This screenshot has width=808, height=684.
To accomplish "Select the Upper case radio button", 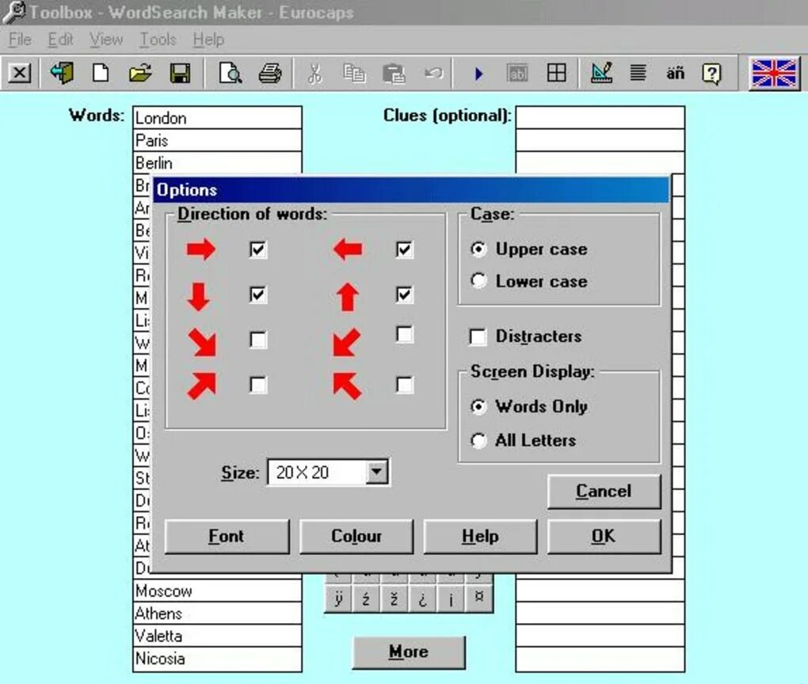I will (478, 249).
